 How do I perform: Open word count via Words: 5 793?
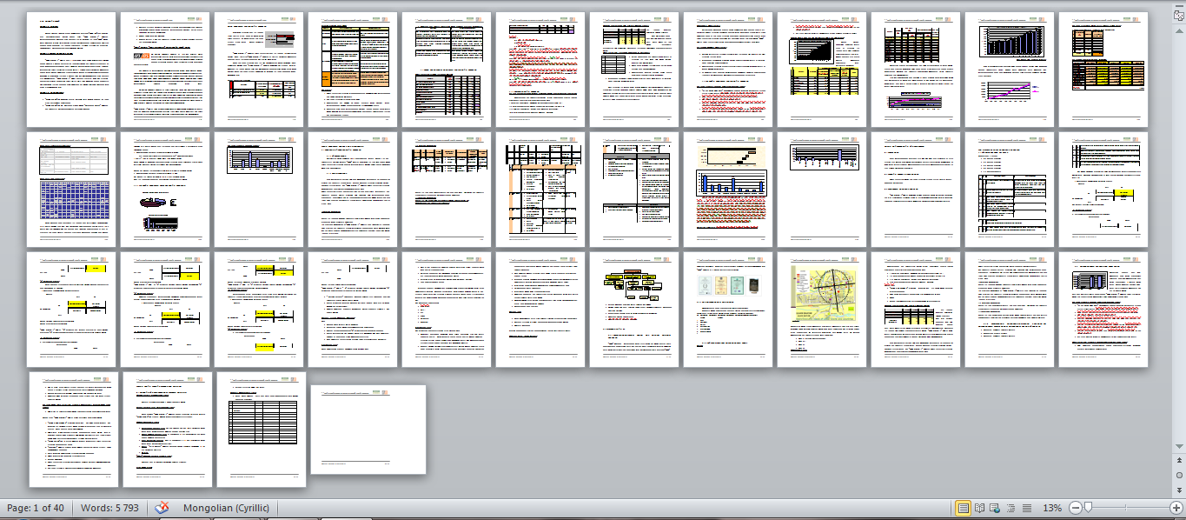[x=109, y=508]
